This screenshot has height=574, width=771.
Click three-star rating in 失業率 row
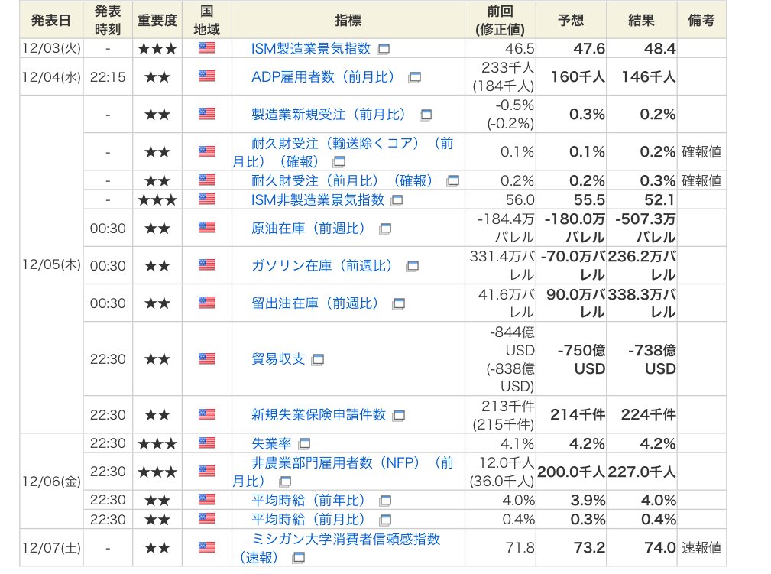pos(157,444)
